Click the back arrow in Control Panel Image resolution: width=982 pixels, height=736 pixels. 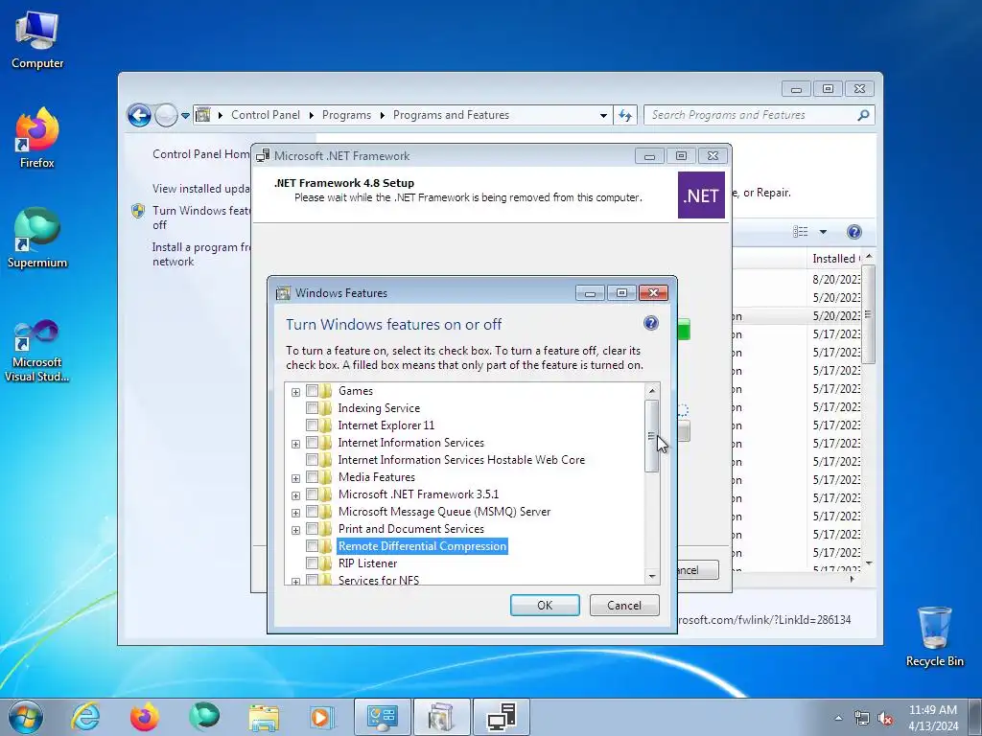coord(139,115)
